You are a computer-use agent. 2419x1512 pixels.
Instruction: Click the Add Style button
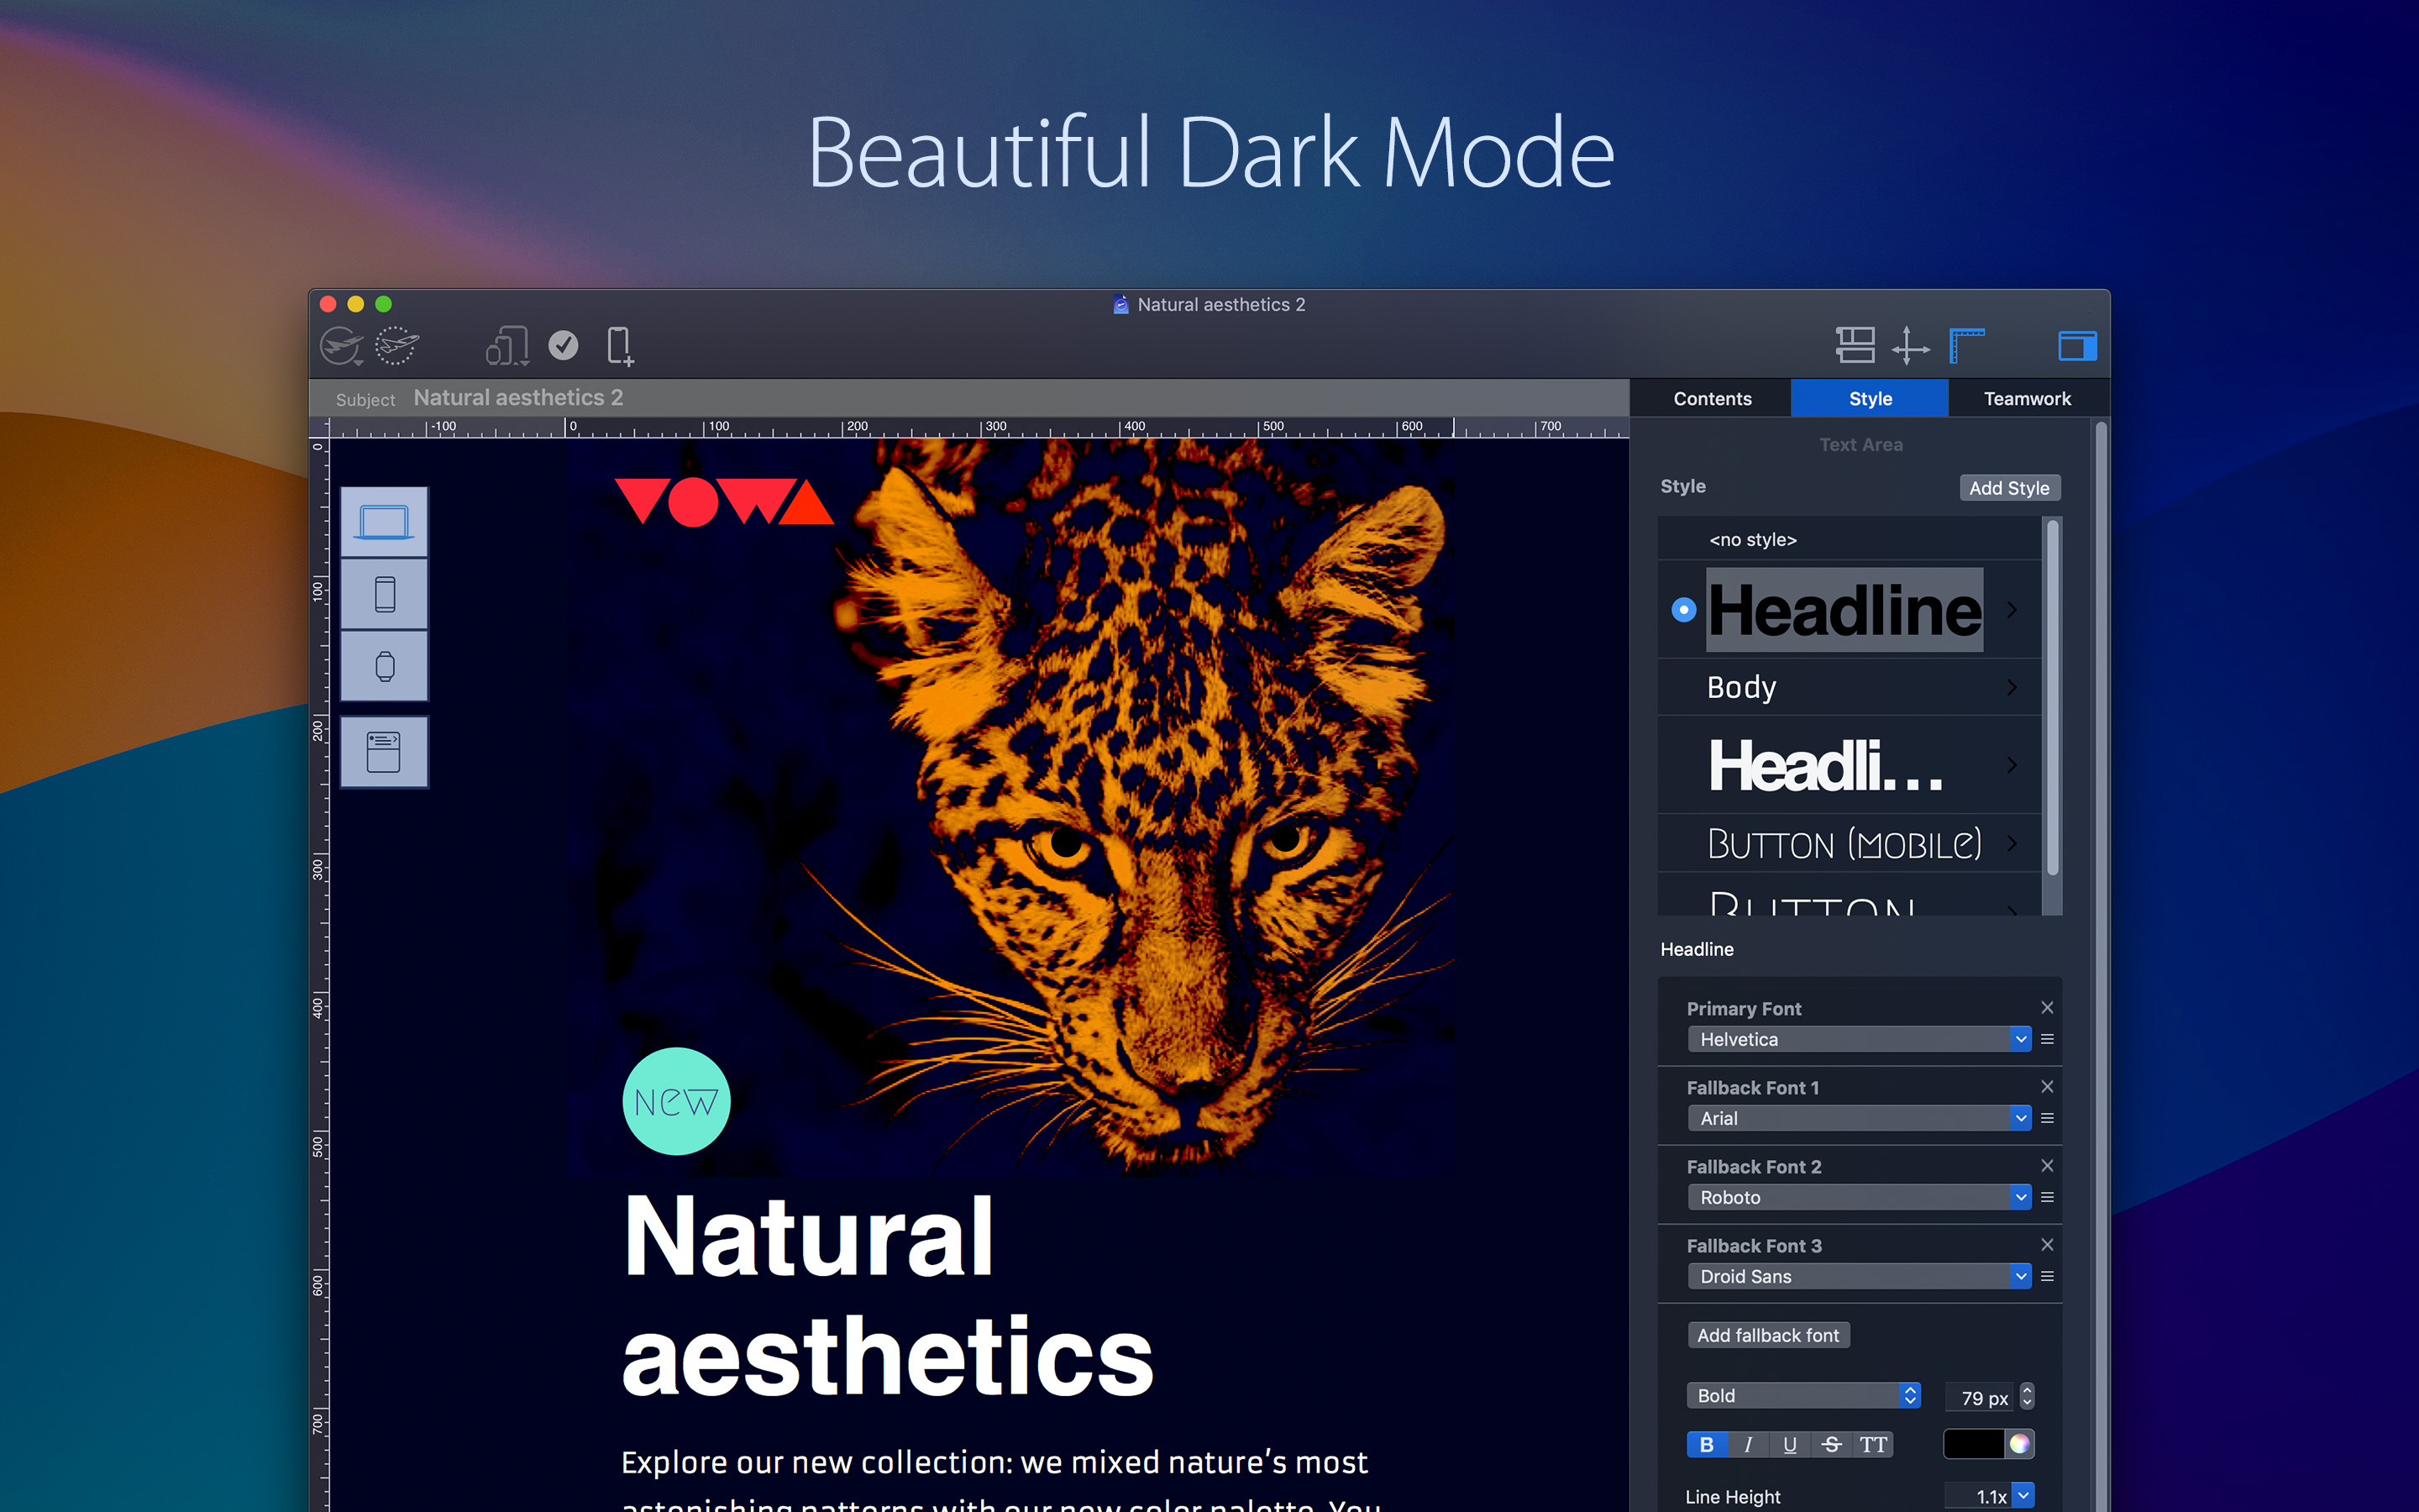[2009, 488]
